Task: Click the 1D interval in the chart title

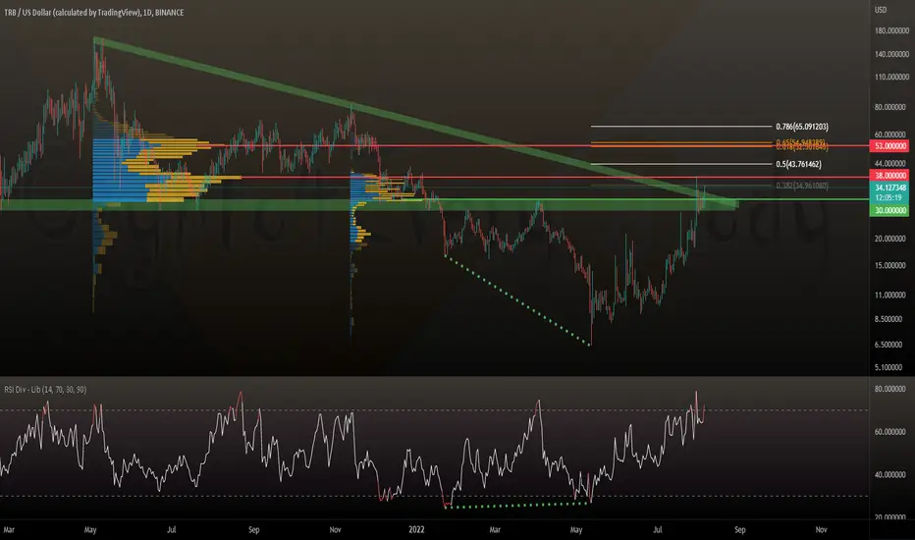Action: [x=147, y=12]
